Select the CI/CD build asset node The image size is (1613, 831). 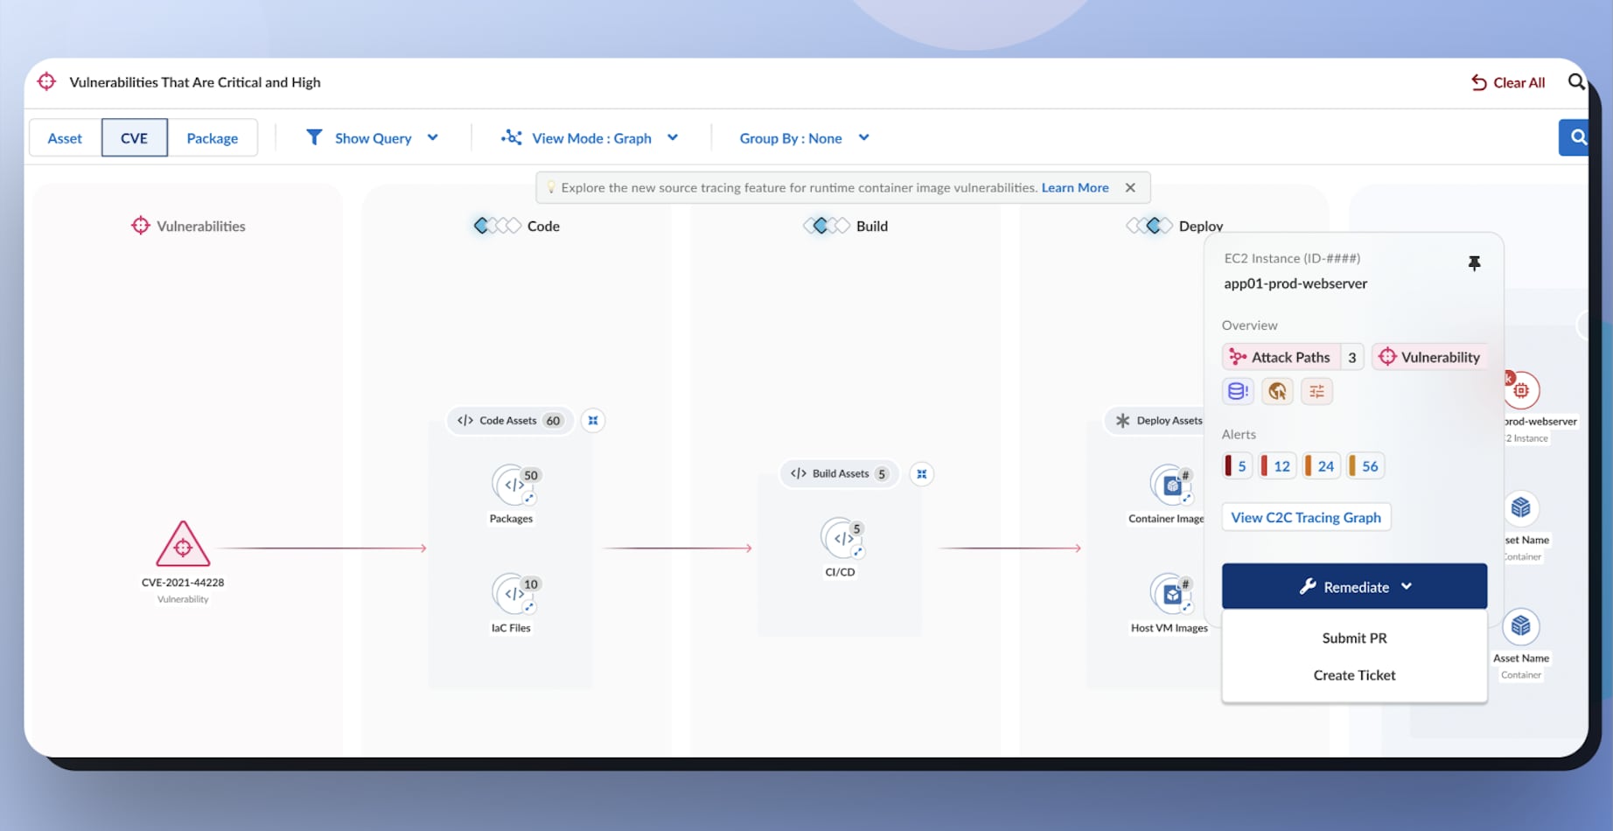[842, 538]
